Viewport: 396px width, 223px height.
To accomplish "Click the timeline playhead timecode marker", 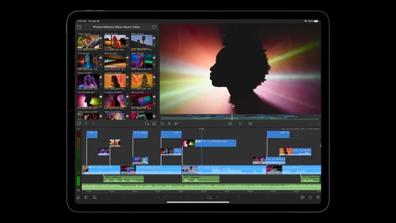I will [201, 129].
